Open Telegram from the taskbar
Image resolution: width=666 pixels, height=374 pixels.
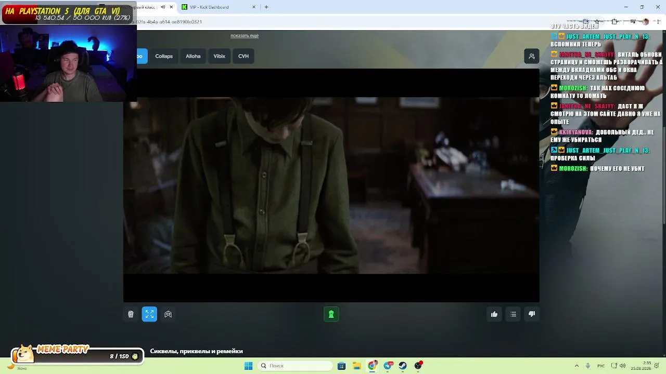(x=388, y=366)
